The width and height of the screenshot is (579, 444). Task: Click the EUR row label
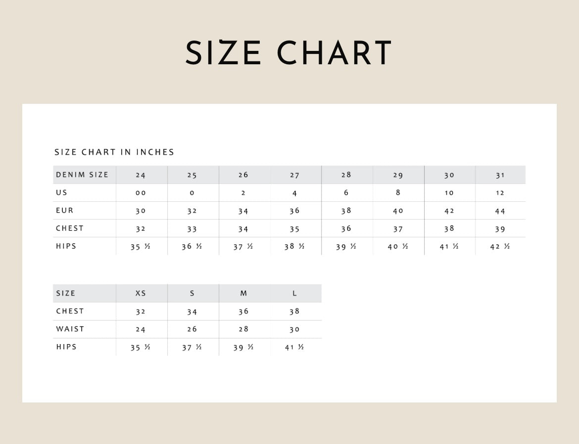coord(65,211)
